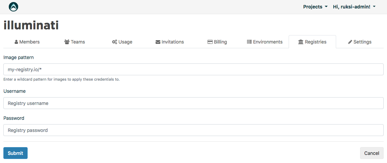This screenshot has height=163, width=387.
Task: Open the Hi, ruksi-admin! user menu
Action: pos(354,7)
